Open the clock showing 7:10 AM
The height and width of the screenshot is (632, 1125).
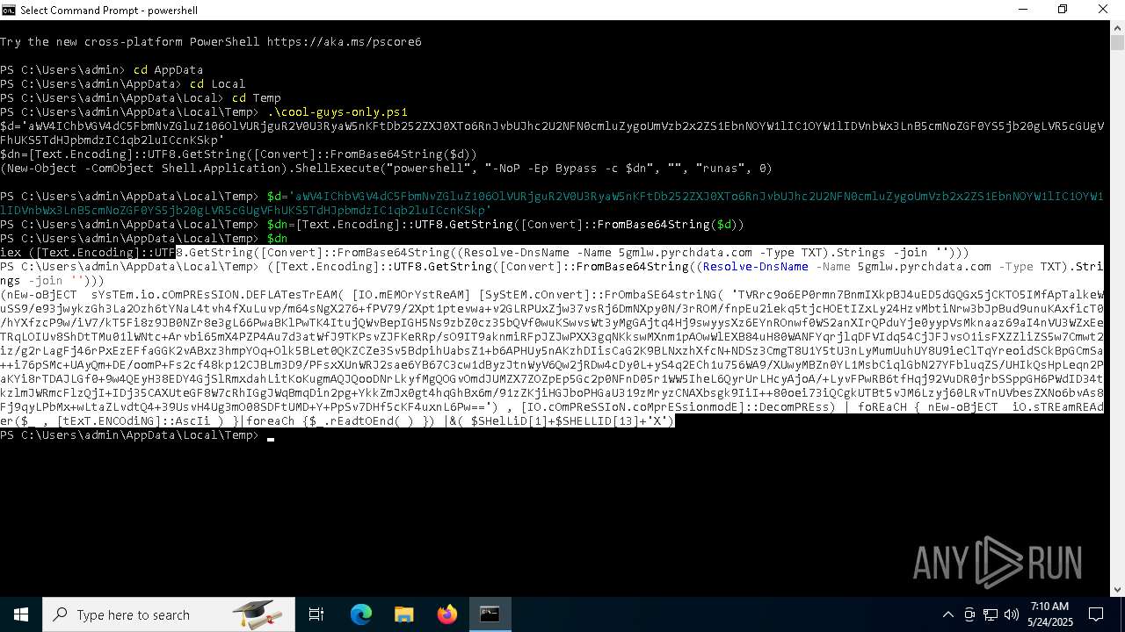(x=1049, y=614)
